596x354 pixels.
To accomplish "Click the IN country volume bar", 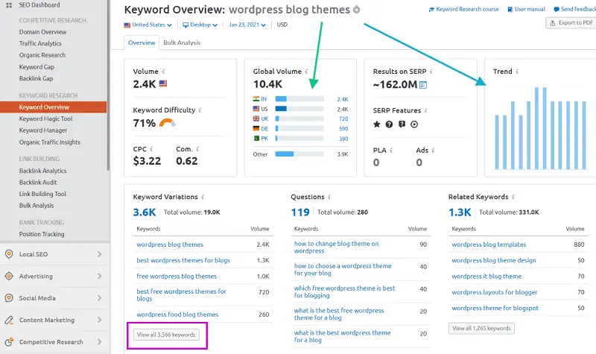I will point(299,99).
